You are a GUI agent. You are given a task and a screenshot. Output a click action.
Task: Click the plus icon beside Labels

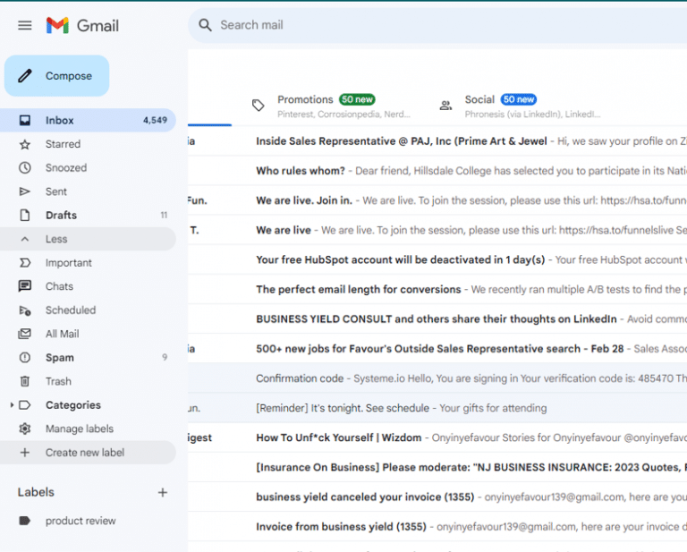tap(163, 492)
